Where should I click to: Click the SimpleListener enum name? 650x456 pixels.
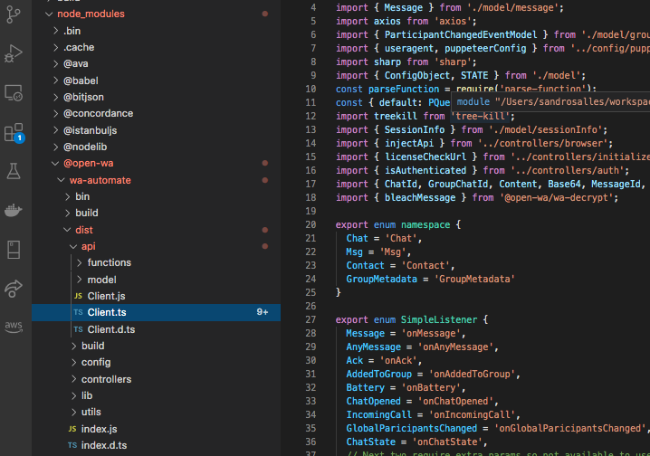[439, 319]
